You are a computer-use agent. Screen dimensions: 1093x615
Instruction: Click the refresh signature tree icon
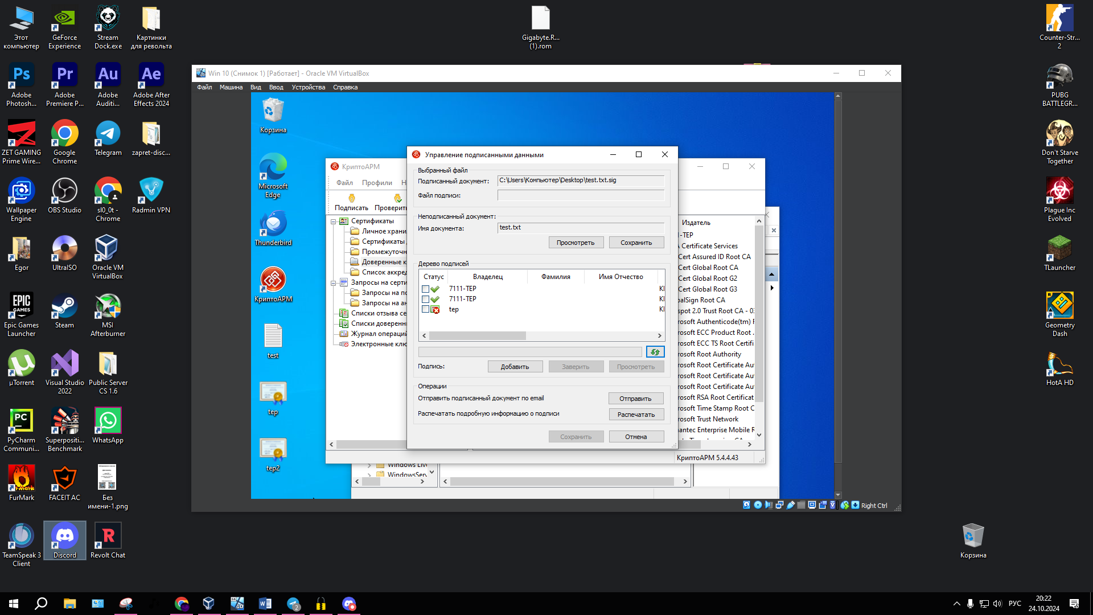click(x=655, y=352)
